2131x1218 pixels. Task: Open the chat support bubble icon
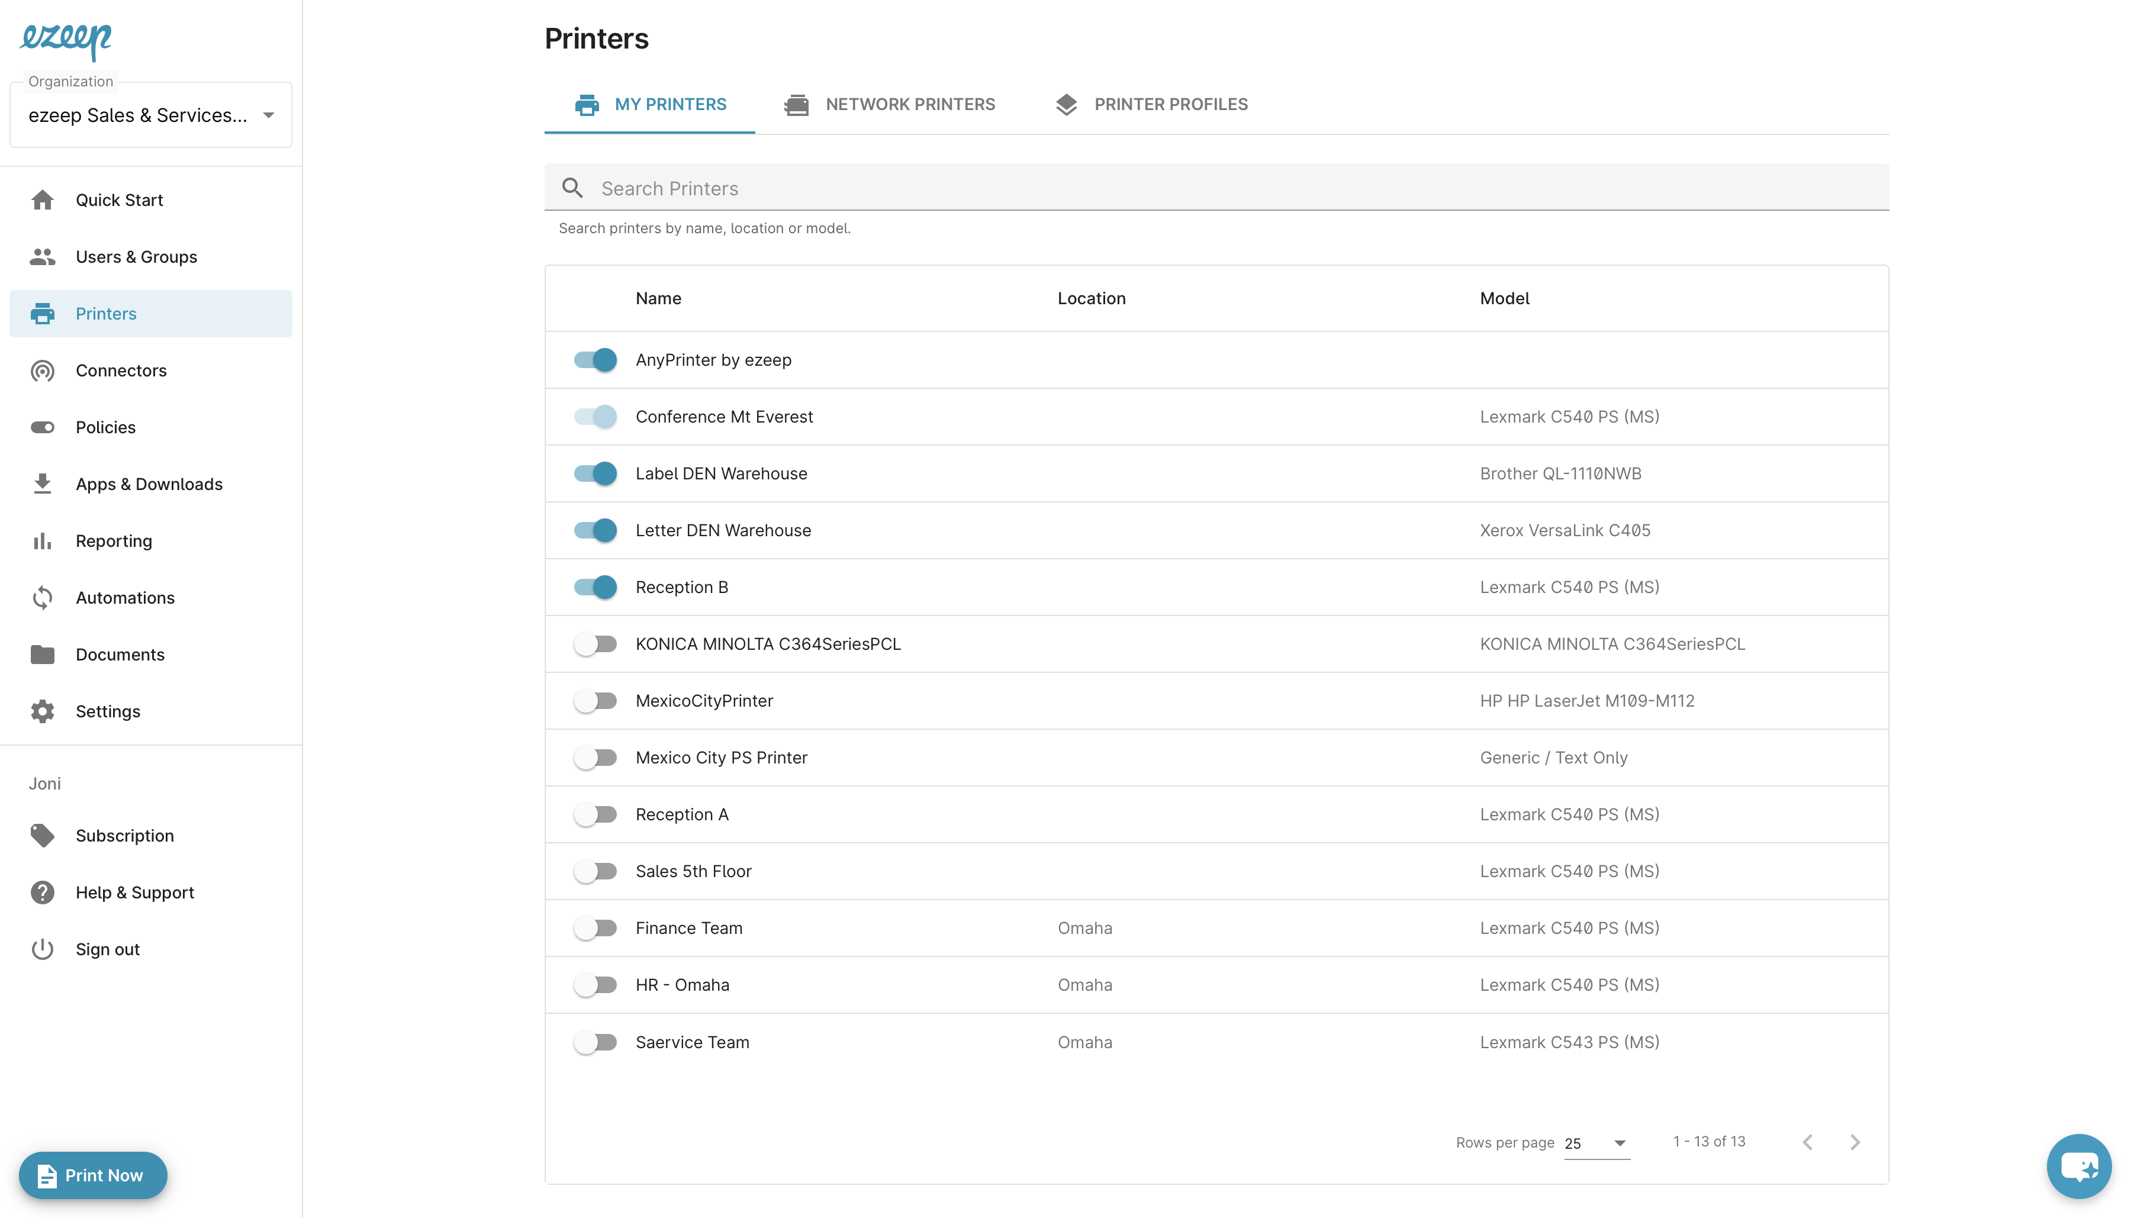2078,1166
